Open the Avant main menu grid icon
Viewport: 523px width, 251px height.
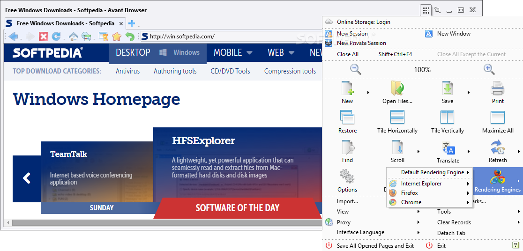click(426, 10)
